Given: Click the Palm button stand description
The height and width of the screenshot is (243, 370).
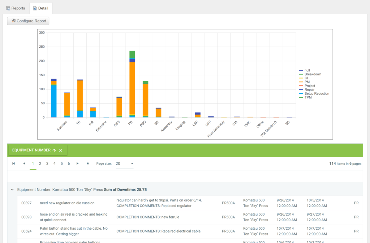Looking at the screenshot, I should [74, 231].
